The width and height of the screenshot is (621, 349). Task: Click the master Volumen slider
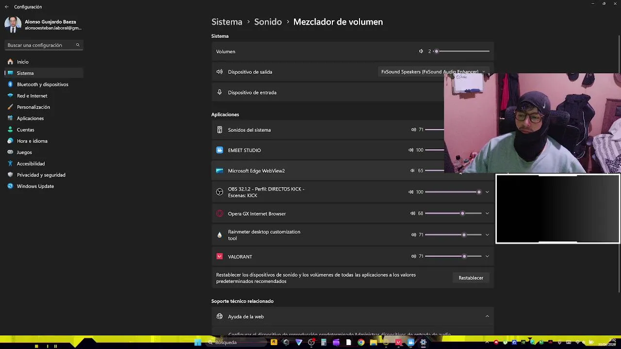click(x=462, y=51)
